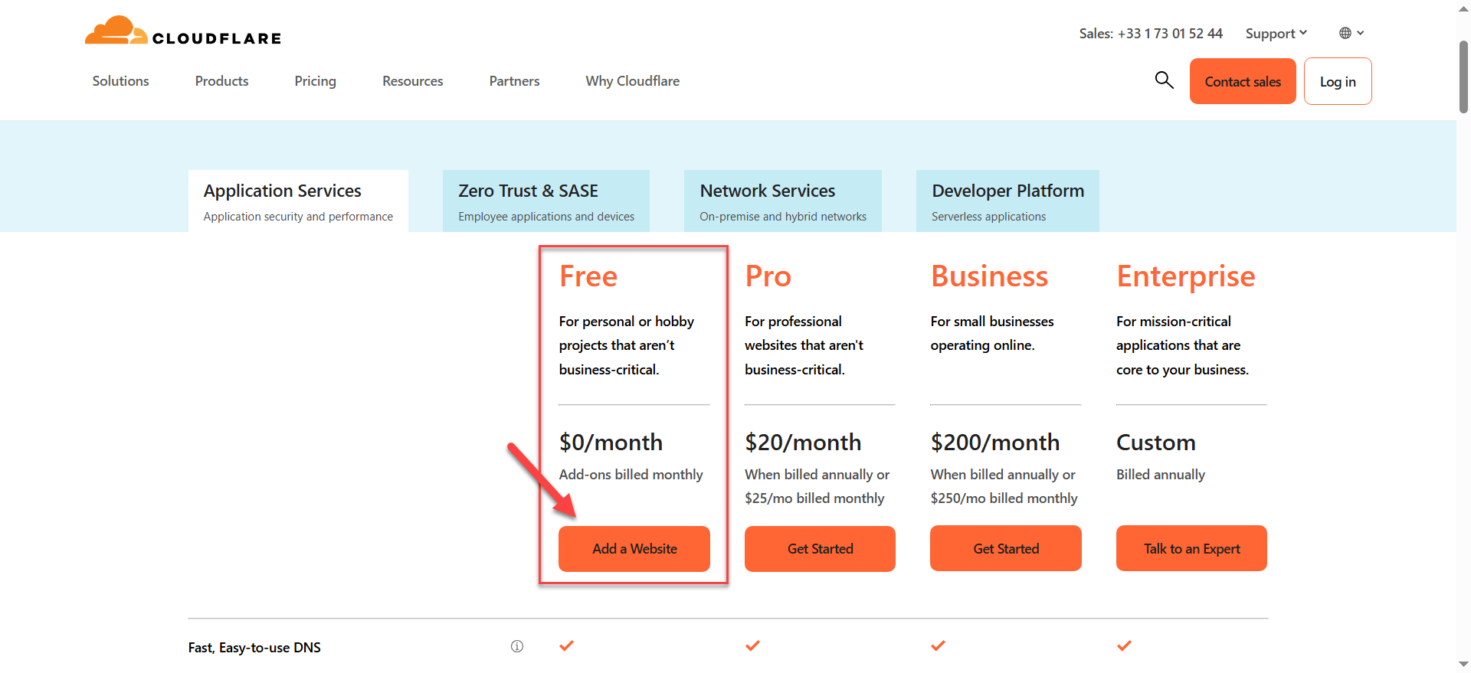Switch to the Developer Platform tab
This screenshot has width=1471, height=673.
[x=1007, y=201]
